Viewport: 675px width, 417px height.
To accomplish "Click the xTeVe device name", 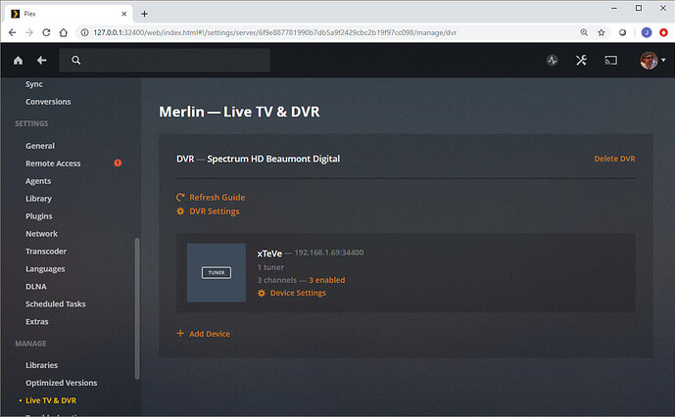I will (269, 254).
